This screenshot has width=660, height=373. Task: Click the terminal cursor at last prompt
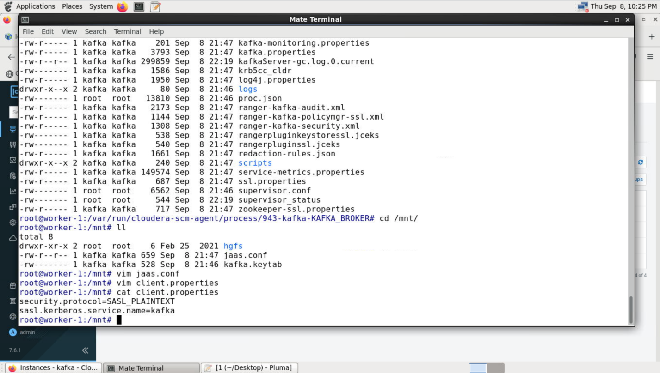(119, 320)
